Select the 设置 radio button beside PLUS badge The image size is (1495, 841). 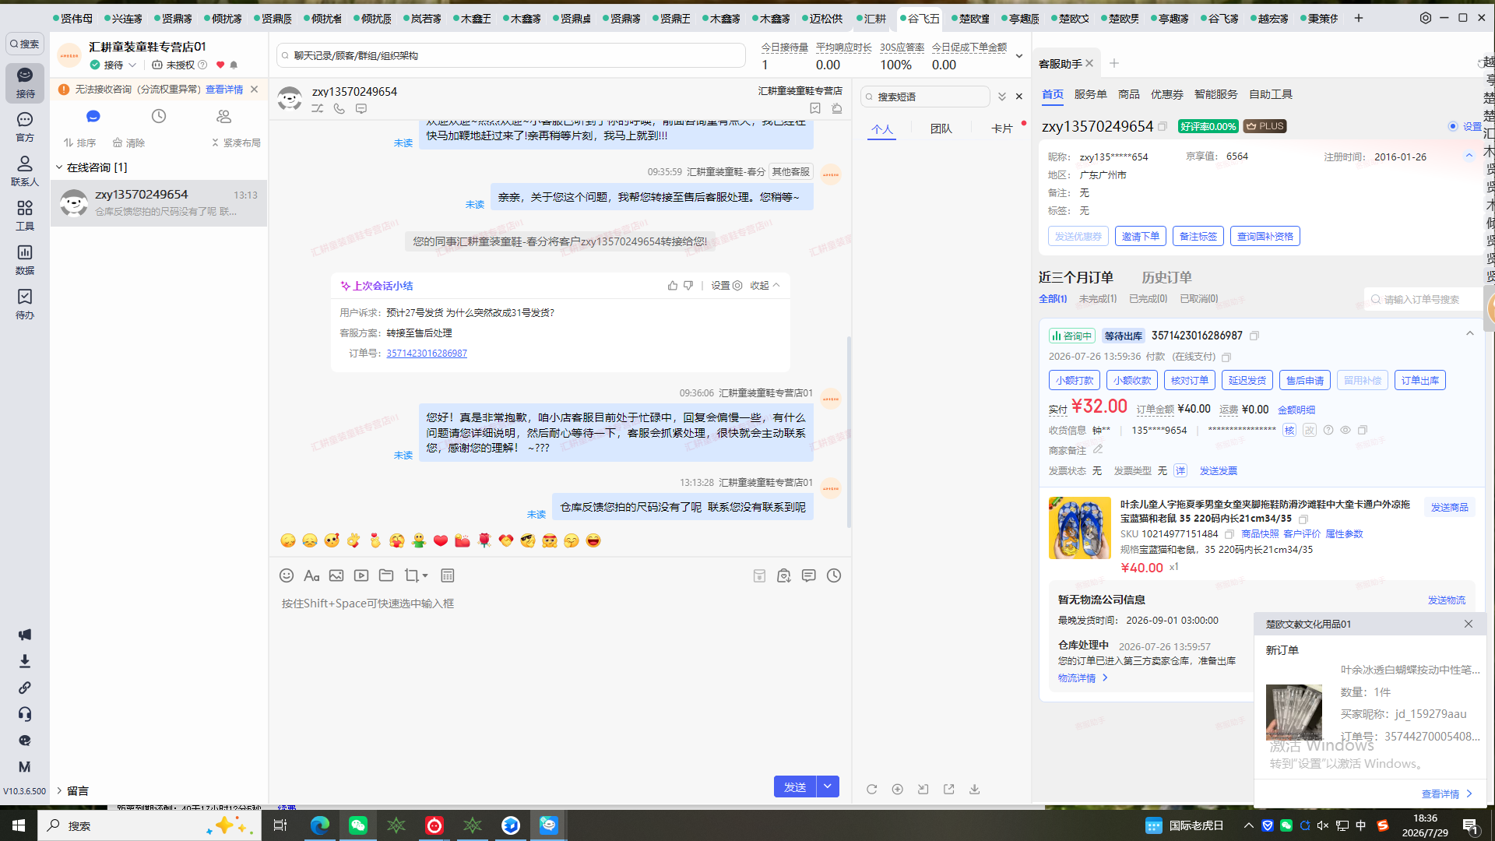click(1453, 126)
